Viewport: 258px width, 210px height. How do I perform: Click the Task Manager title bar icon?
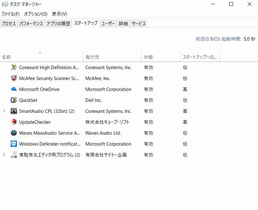point(5,4)
